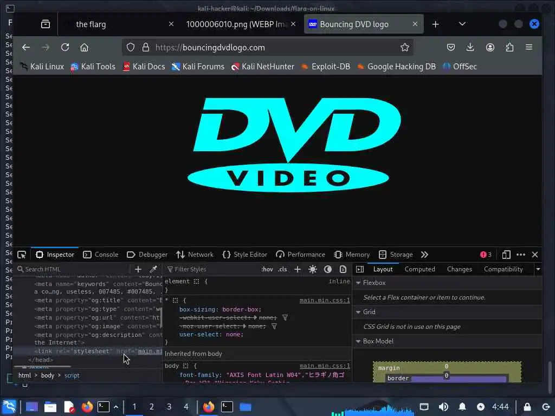Toggle dark color scheme simulation

tap(328, 269)
